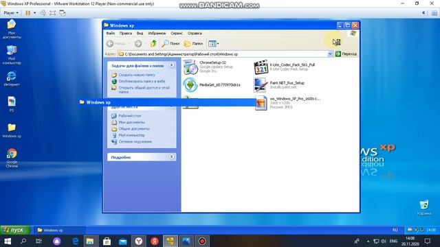Select Google Chrome desktop shortcut
Screen dimensions: 440x247
click(x=12, y=158)
